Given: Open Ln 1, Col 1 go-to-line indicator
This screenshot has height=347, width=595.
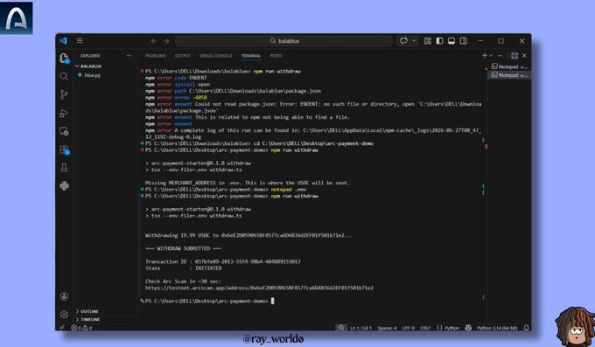Looking at the screenshot, I should pyautogui.click(x=360, y=328).
